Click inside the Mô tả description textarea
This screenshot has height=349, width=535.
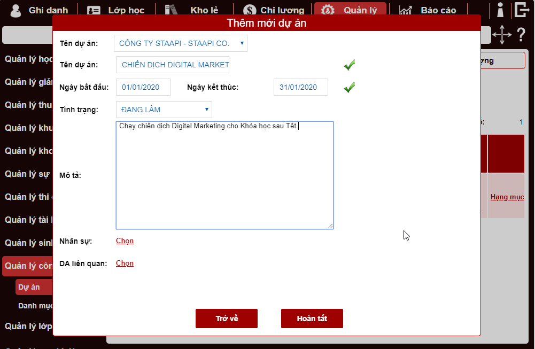tap(224, 176)
